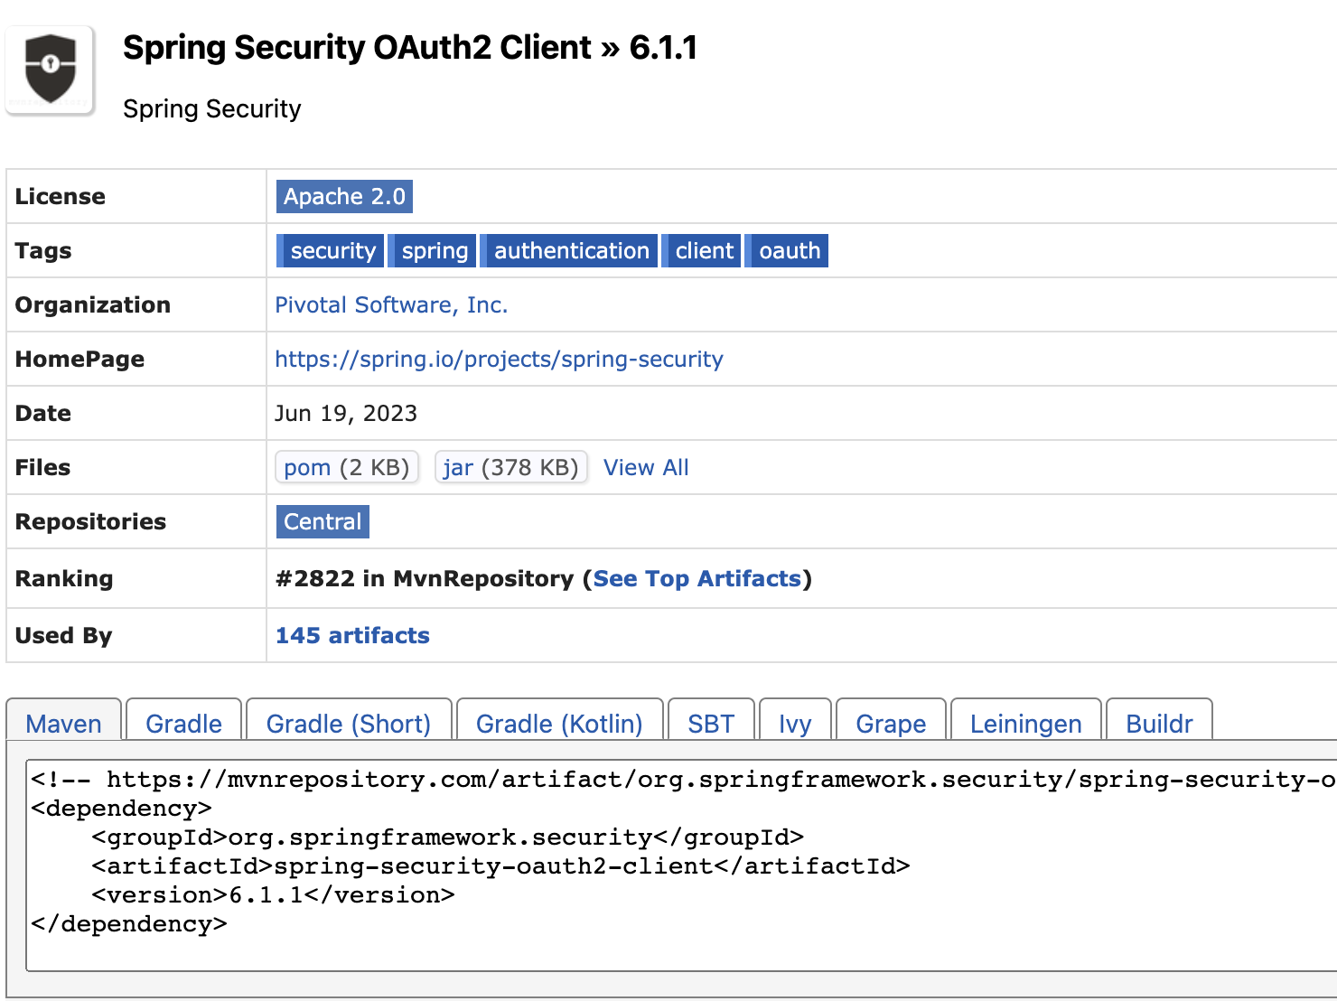The image size is (1337, 1001).
Task: Open View All files link
Action: coord(646,467)
